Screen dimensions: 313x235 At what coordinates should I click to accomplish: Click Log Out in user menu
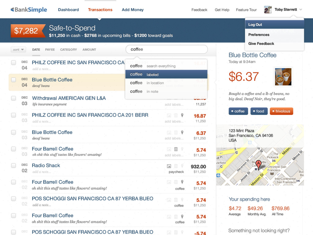click(274, 24)
